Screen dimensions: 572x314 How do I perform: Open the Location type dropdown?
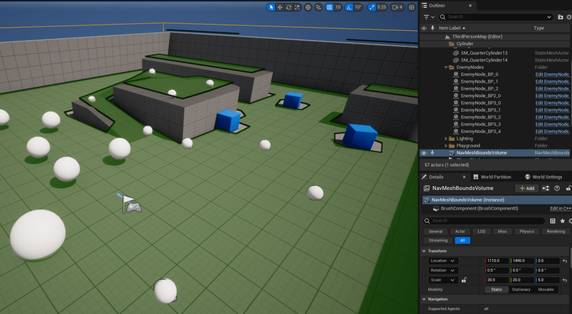443,261
